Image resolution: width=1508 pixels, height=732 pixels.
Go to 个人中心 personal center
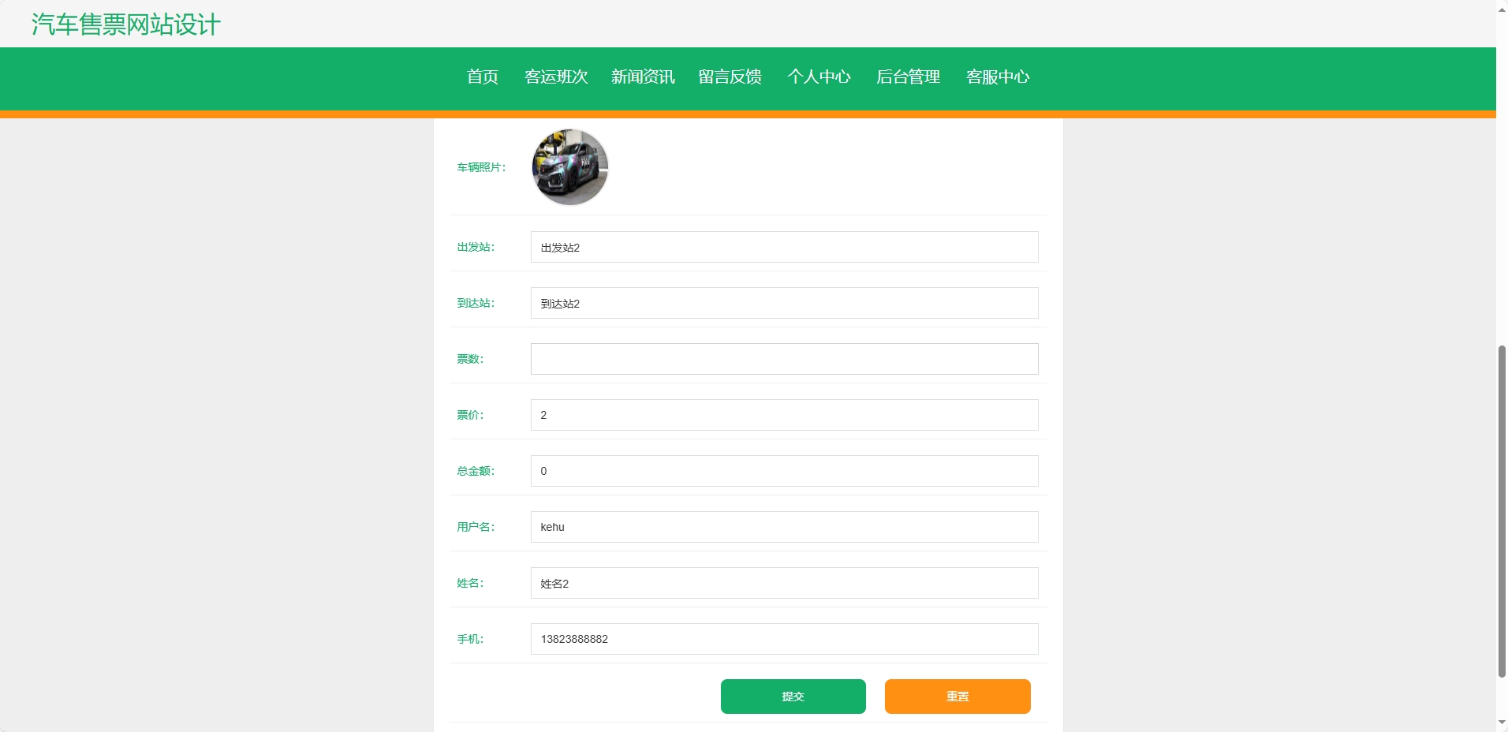819,77
